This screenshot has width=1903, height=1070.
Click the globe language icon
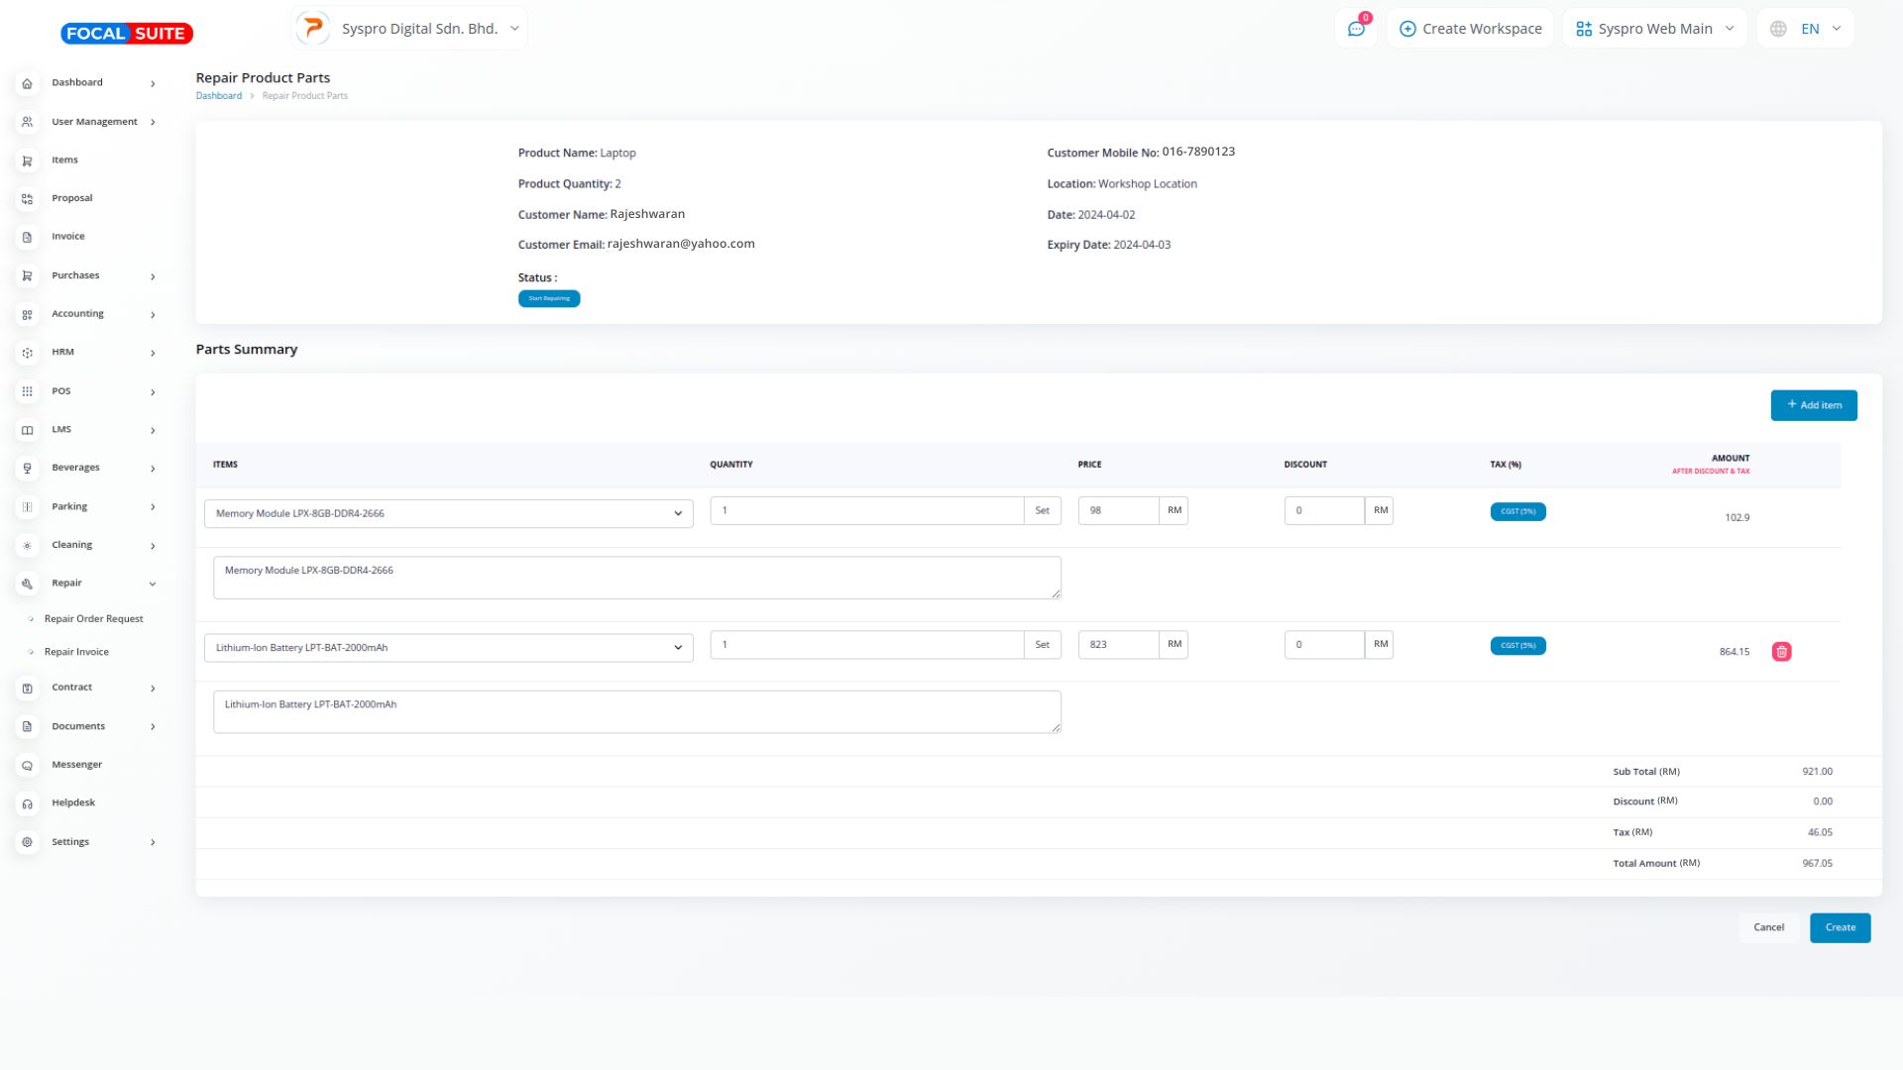click(1778, 29)
